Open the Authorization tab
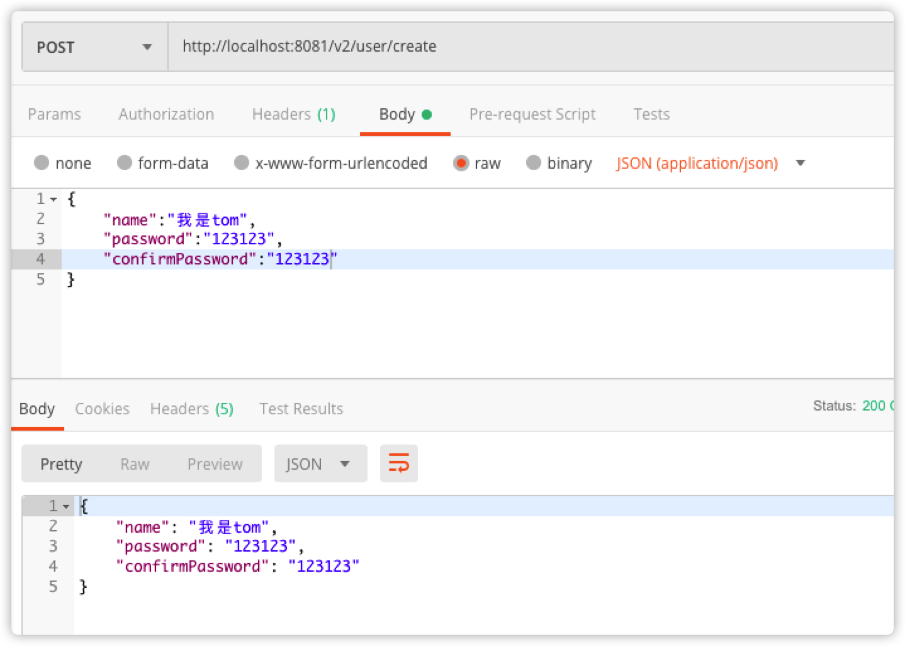Image resolution: width=905 pixels, height=646 pixels. 166,114
